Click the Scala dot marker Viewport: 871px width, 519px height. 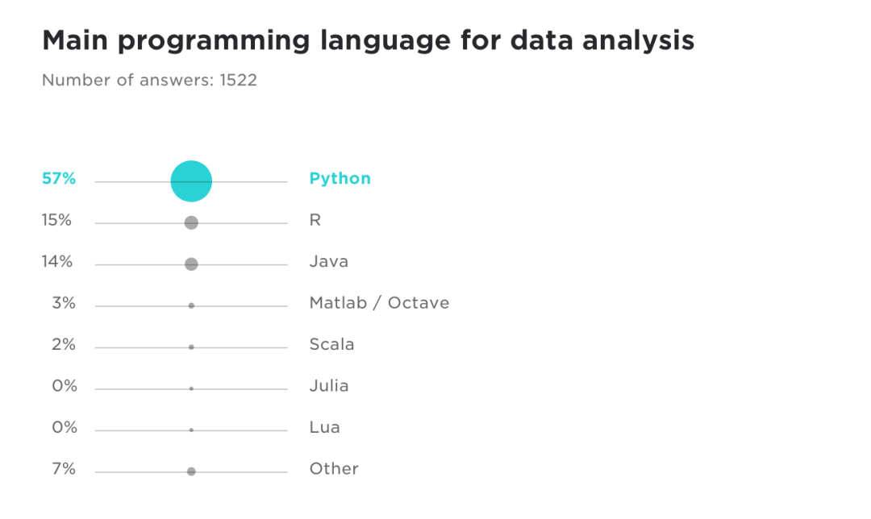(191, 347)
